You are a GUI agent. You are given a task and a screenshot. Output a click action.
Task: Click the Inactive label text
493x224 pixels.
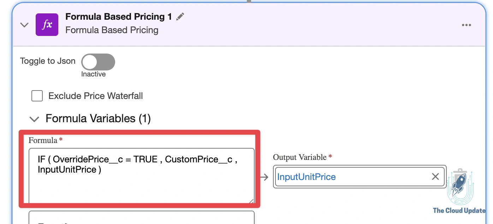click(93, 74)
